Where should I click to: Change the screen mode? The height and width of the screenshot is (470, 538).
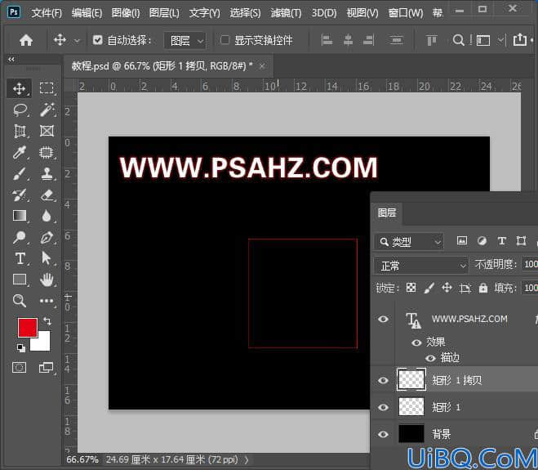pos(47,367)
